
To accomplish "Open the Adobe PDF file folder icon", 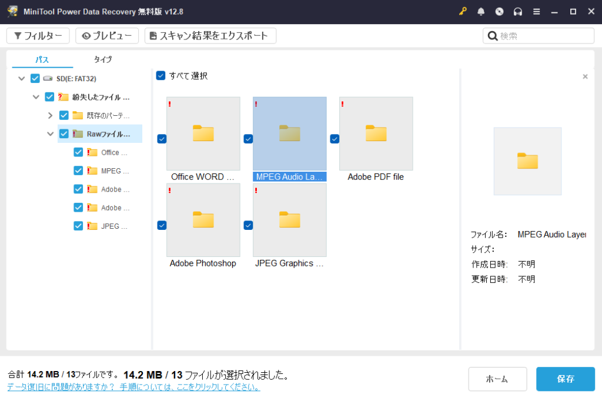I will 376,133.
